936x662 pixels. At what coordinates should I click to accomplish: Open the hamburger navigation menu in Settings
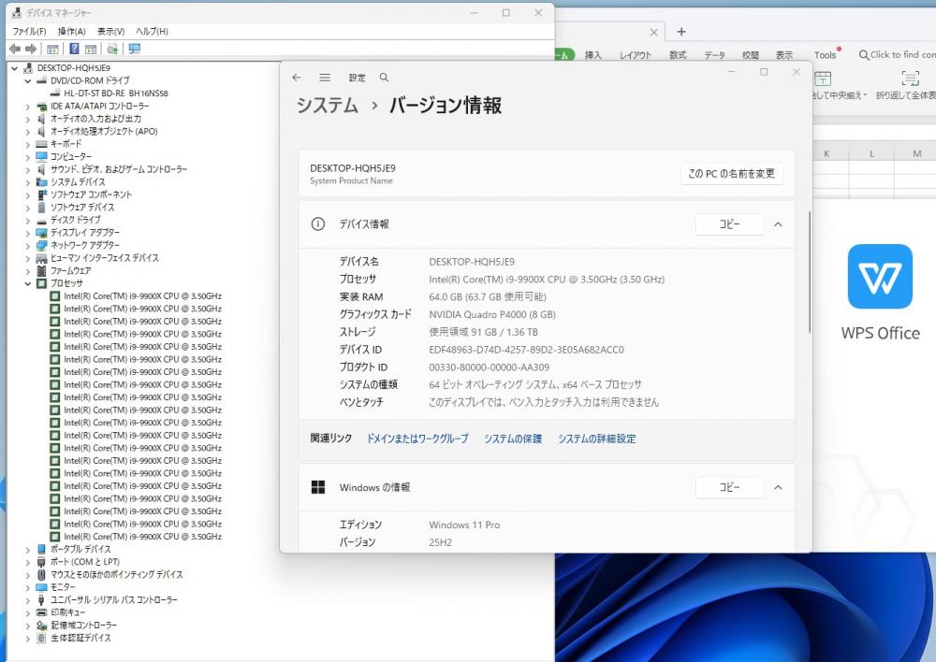click(x=325, y=78)
